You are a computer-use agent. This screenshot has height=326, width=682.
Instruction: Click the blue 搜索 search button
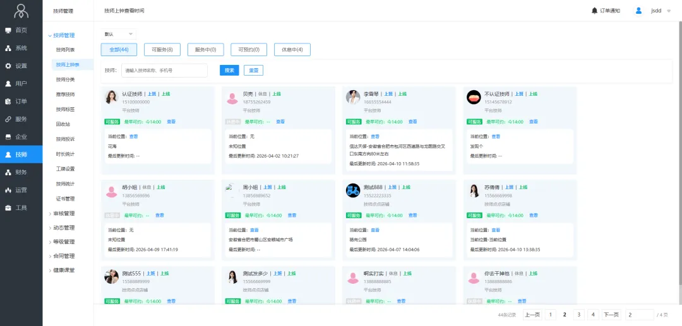click(x=229, y=71)
